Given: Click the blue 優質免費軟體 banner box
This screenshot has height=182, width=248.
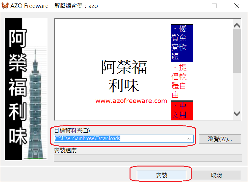Looking at the screenshot, I should [182, 43].
